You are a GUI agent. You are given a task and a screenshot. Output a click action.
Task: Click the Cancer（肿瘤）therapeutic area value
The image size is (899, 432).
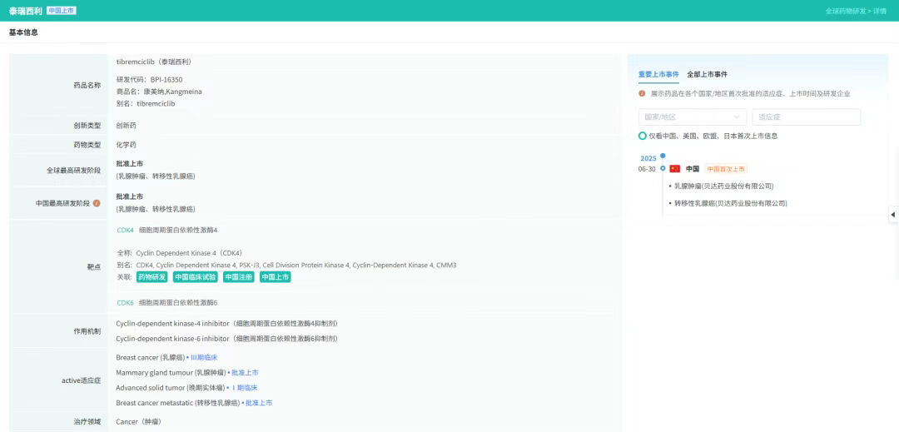138,422
